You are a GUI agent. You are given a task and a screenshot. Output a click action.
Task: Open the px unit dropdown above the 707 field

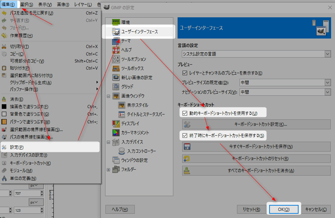[x=36, y=185]
